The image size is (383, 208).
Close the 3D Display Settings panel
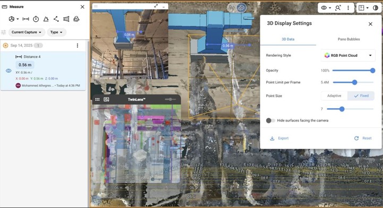[x=370, y=24]
